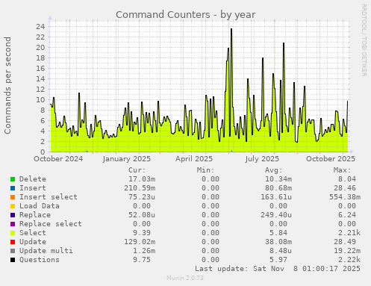
Task: Click the Insert select average 163.61u
Action: (276, 197)
